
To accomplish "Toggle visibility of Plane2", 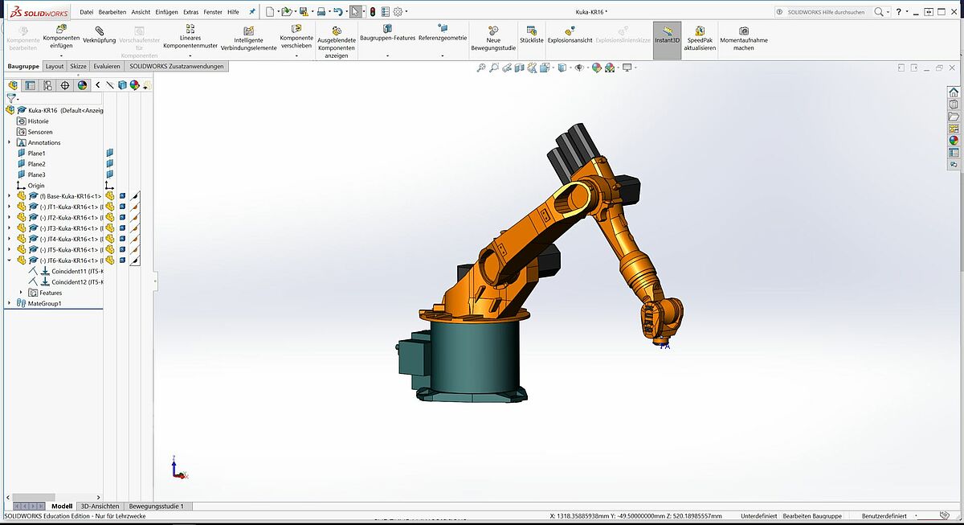I will [x=109, y=164].
